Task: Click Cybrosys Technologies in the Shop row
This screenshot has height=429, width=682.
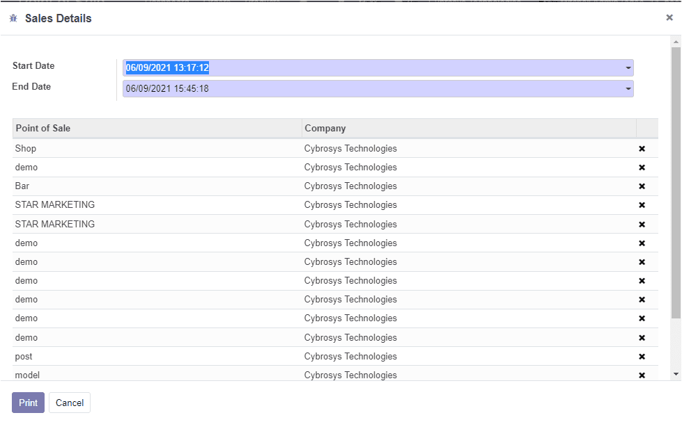Action: click(350, 149)
